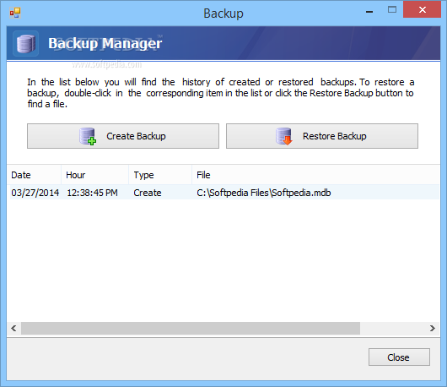Select the 03/27/2014 date cell

[35, 193]
